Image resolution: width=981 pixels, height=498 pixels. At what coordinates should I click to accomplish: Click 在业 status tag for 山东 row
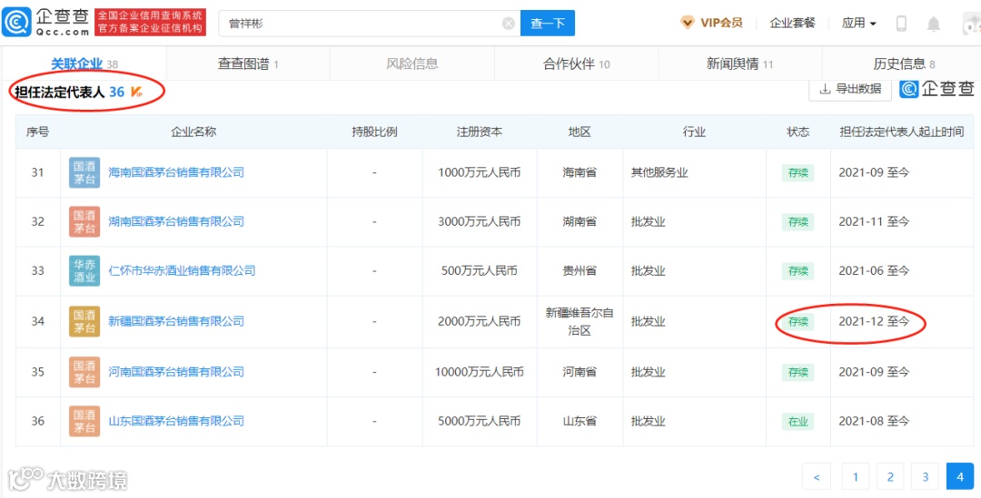point(798,422)
